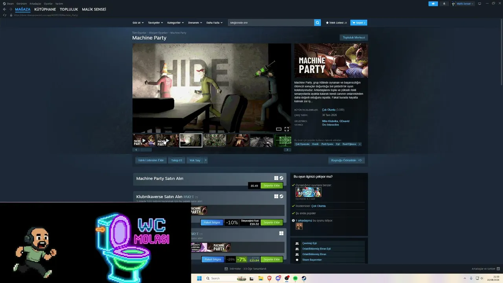Image resolution: width=503 pixels, height=283 pixels.
Task: Make the trailer fullscreen
Action: pyautogui.click(x=287, y=129)
